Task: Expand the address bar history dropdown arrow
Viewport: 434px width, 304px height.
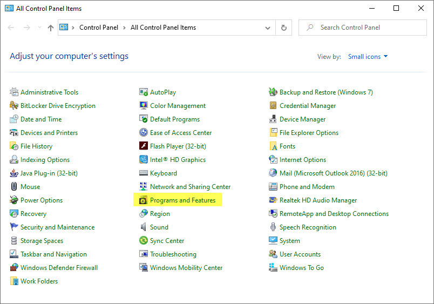Action: tap(267, 28)
